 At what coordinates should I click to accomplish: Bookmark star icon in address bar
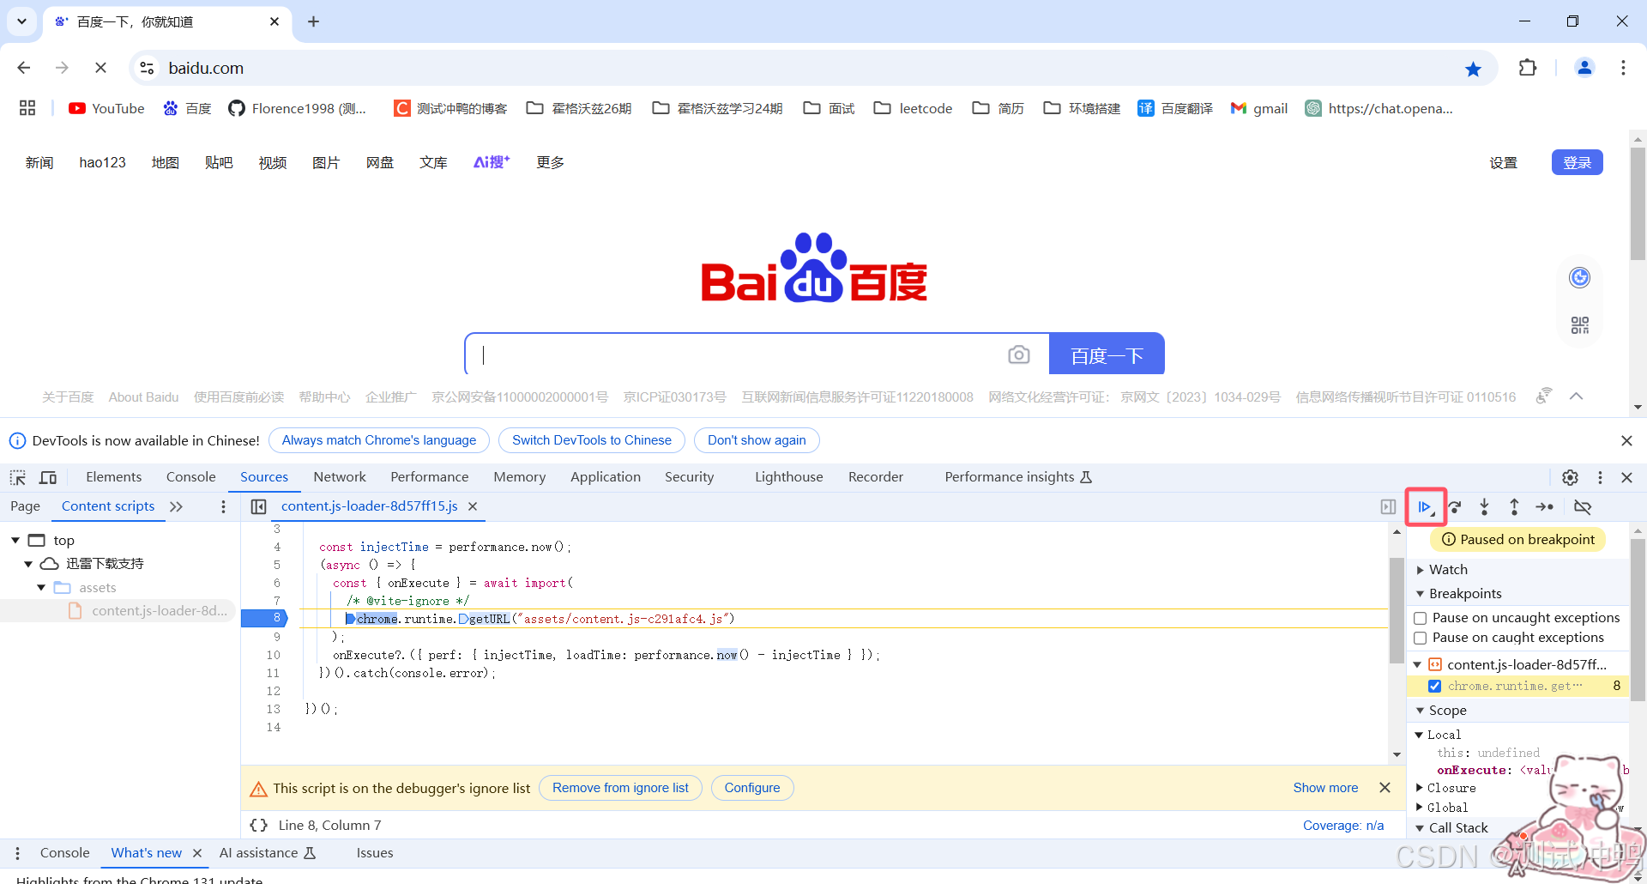click(1473, 69)
